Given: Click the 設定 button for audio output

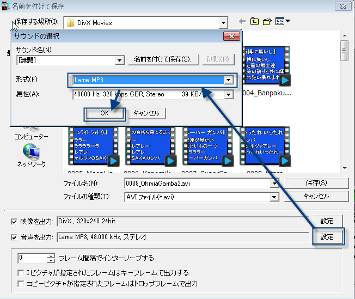Looking at the screenshot, I should (x=327, y=237).
